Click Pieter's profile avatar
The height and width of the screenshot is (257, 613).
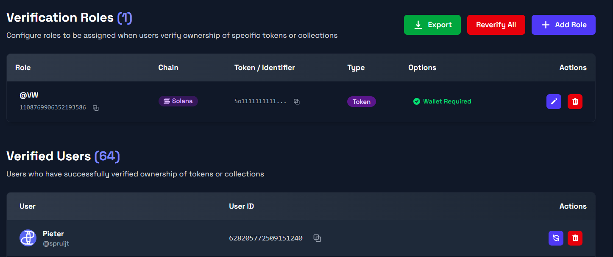click(x=28, y=238)
